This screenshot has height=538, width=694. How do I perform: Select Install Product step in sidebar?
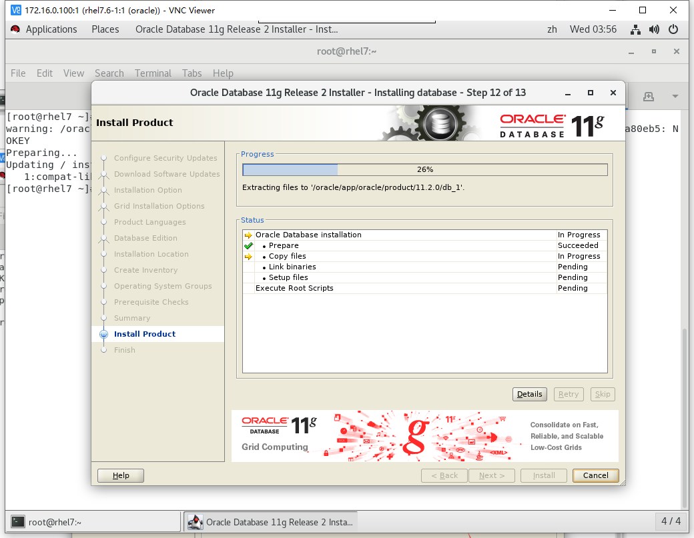click(x=145, y=334)
